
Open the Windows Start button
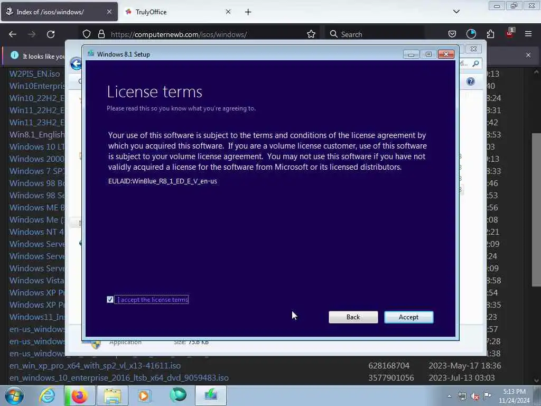click(14, 395)
